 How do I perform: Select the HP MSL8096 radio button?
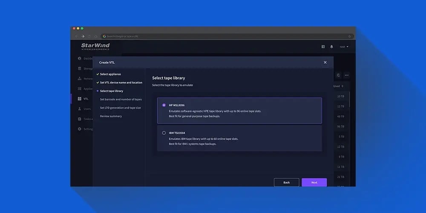[164, 105]
